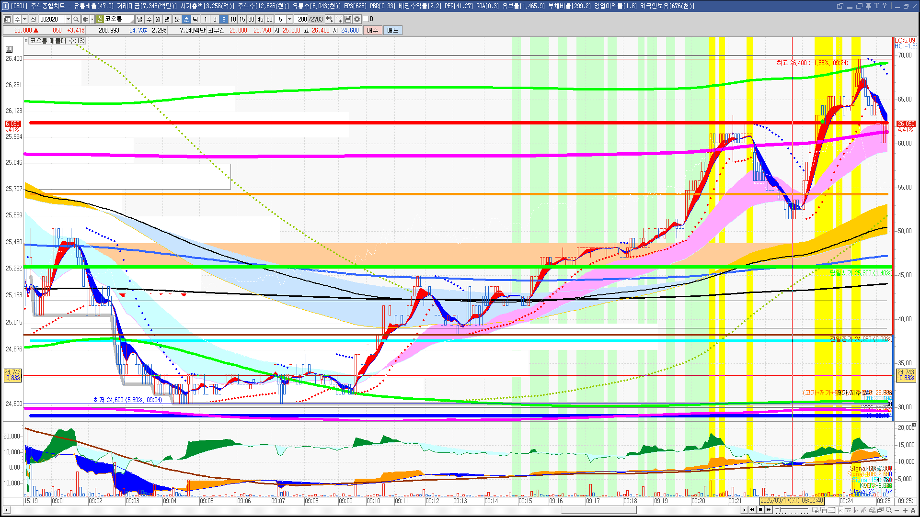This screenshot has height=517, width=920.
Task: Save chart with the floppy disk icon
Action: click(x=348, y=19)
